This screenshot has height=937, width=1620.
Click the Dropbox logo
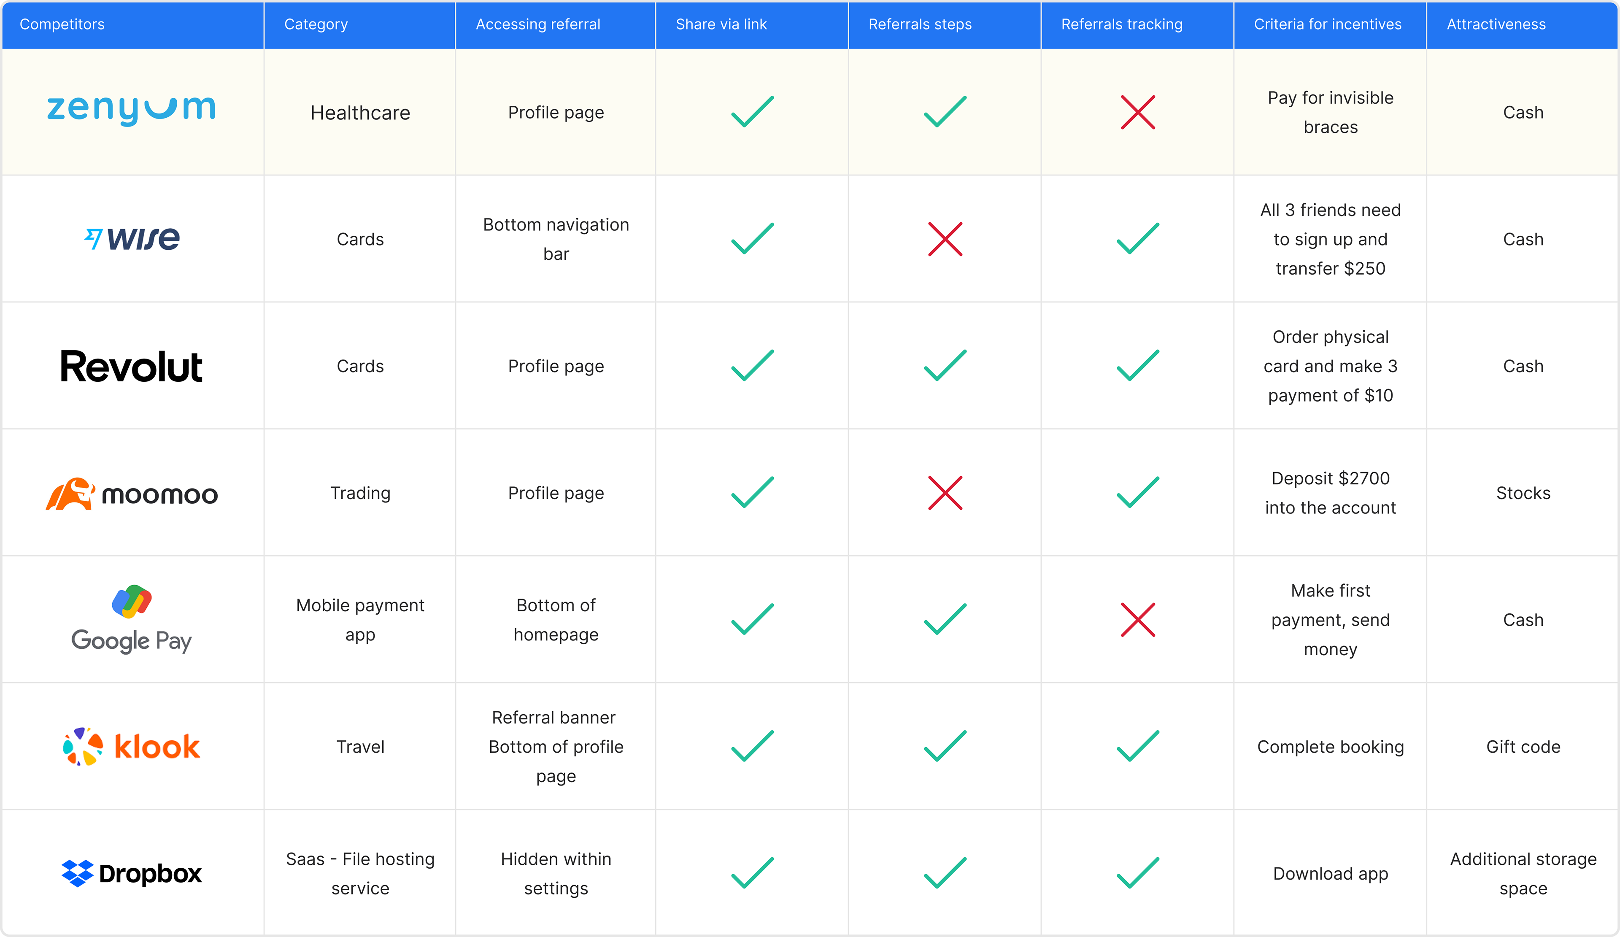[132, 873]
